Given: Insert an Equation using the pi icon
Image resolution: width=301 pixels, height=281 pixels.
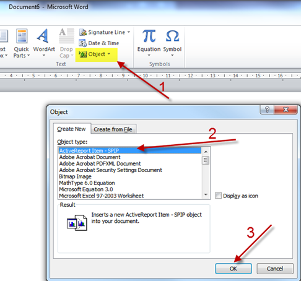Looking at the screenshot, I should click(149, 36).
